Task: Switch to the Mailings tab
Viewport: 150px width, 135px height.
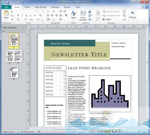Action: (x=55, y=7)
